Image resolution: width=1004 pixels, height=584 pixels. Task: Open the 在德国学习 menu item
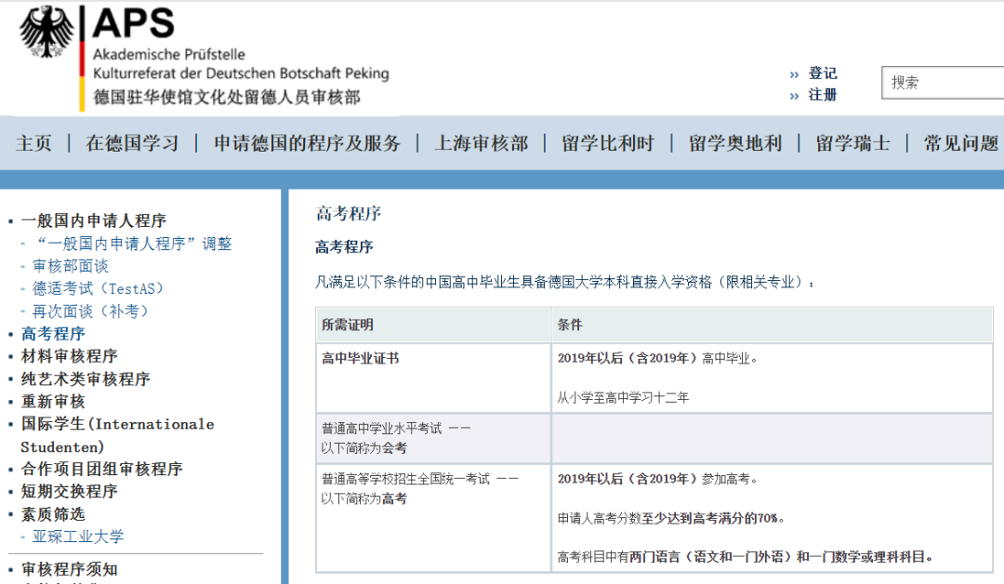132,143
